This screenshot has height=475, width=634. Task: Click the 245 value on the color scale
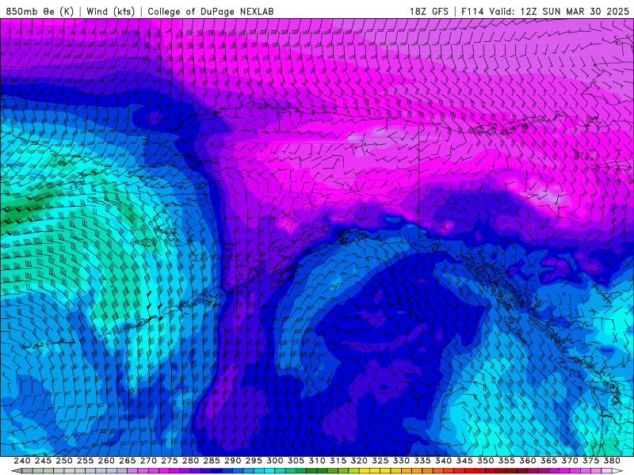[x=43, y=461]
